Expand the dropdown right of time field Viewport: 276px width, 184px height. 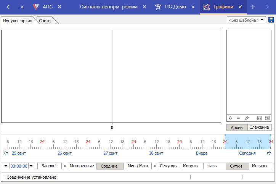[x=32, y=166]
